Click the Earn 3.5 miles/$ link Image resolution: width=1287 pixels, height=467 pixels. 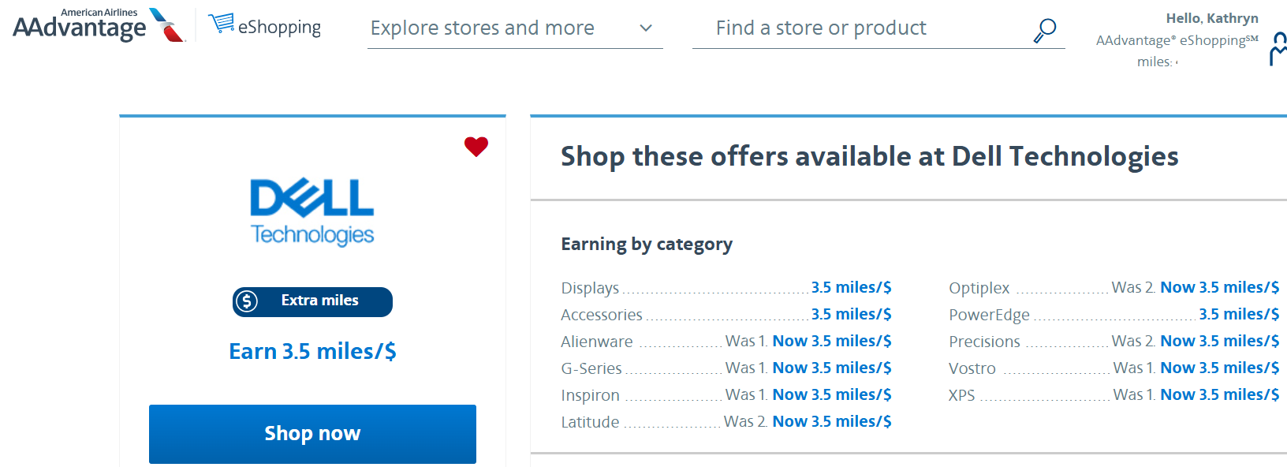(x=311, y=350)
